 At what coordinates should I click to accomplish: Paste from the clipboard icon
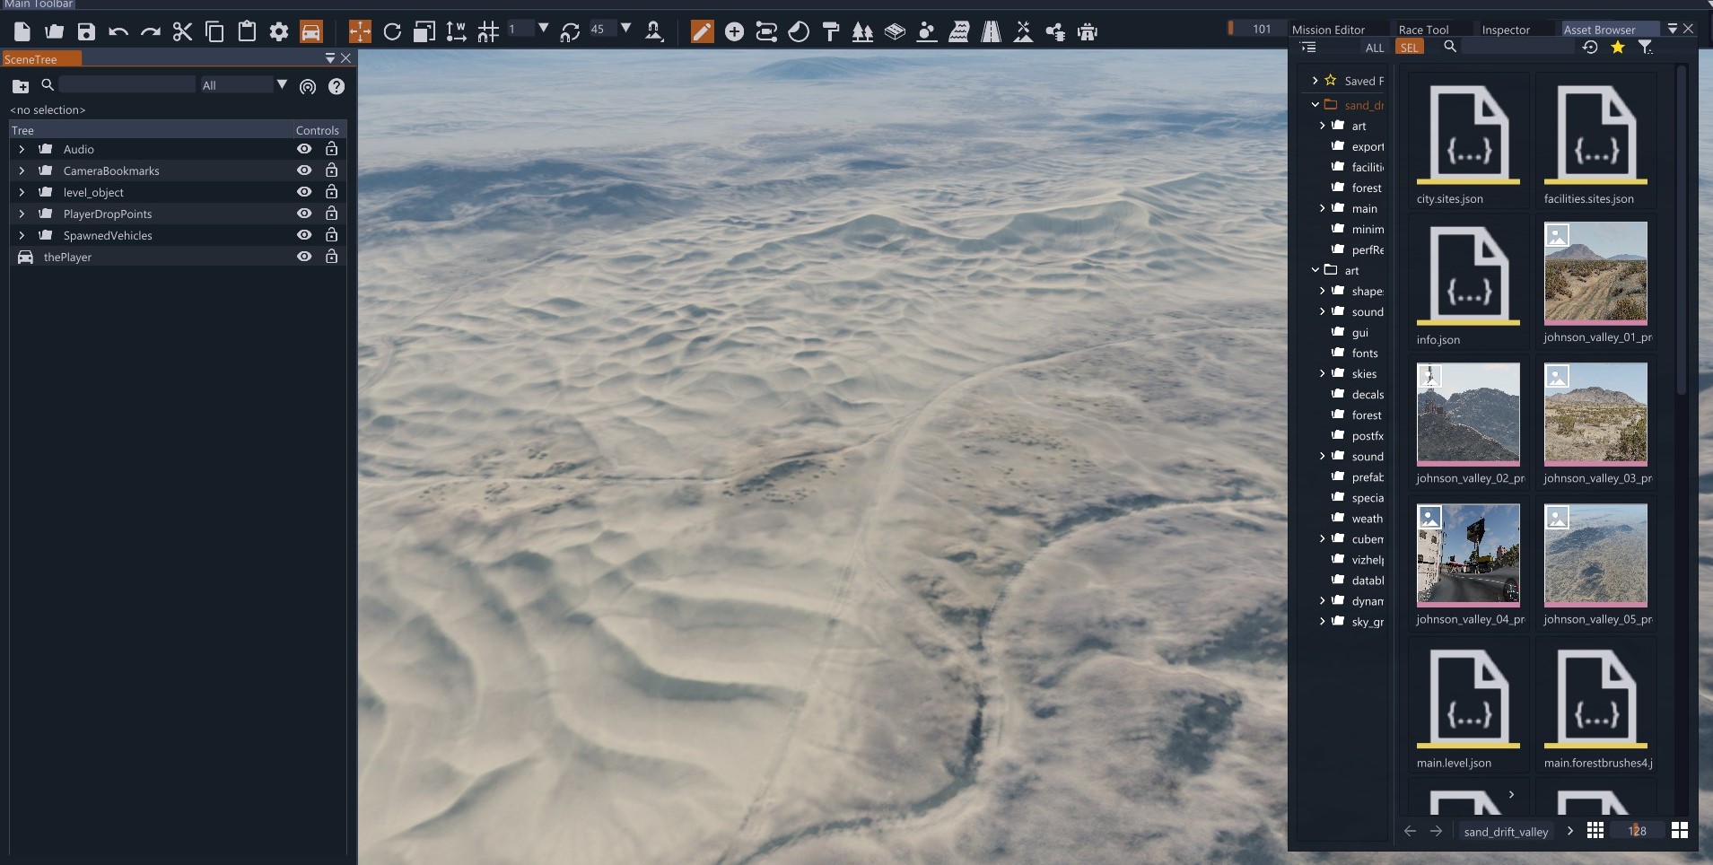coord(247,32)
